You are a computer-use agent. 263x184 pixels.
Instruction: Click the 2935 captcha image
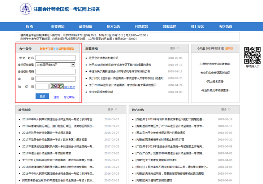click(x=57, y=87)
